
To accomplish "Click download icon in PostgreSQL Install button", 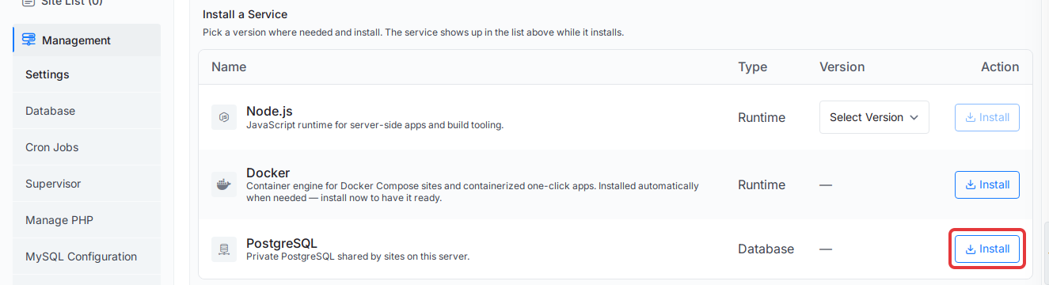I will (x=971, y=249).
